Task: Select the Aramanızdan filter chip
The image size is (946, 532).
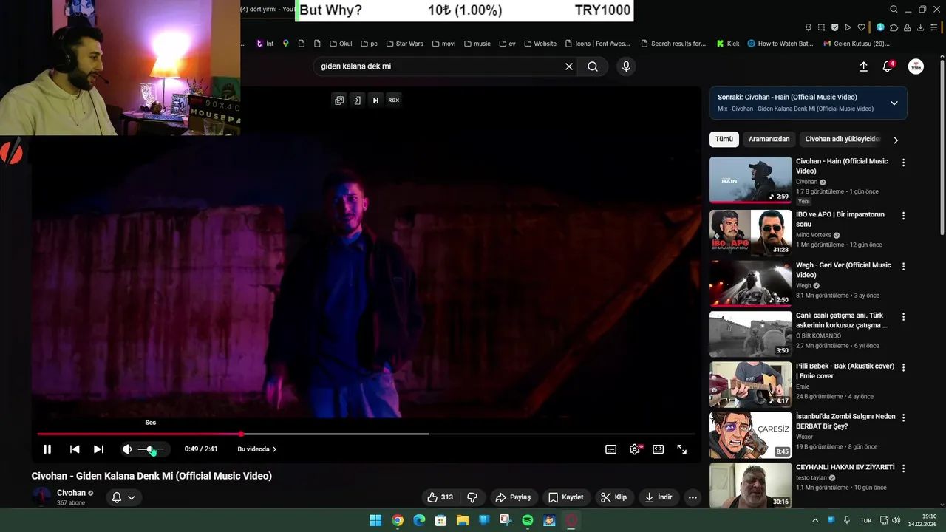Action: (x=769, y=139)
